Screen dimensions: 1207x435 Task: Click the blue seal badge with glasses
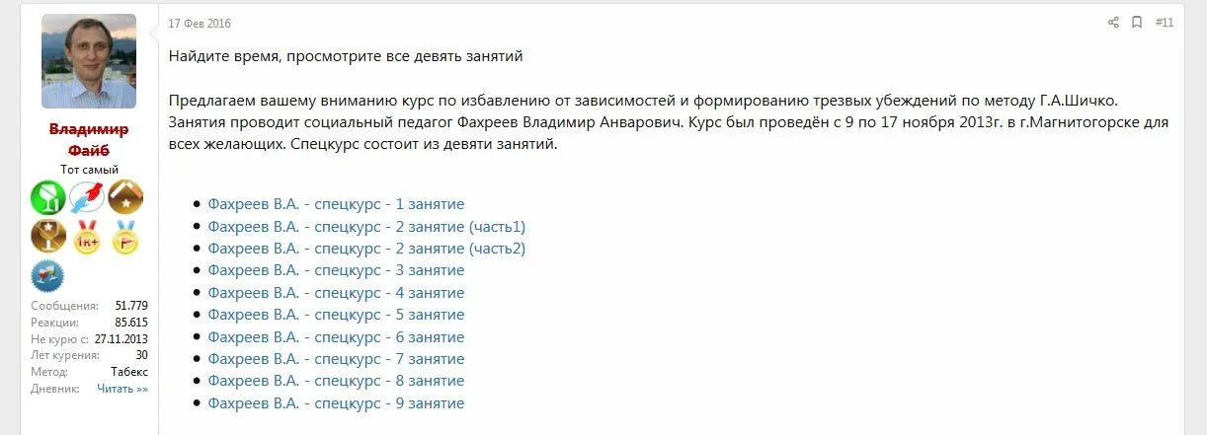click(47, 275)
